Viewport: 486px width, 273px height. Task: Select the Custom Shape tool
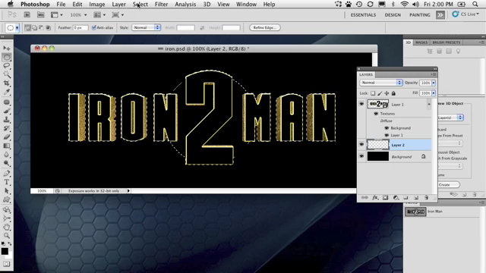coord(7,199)
